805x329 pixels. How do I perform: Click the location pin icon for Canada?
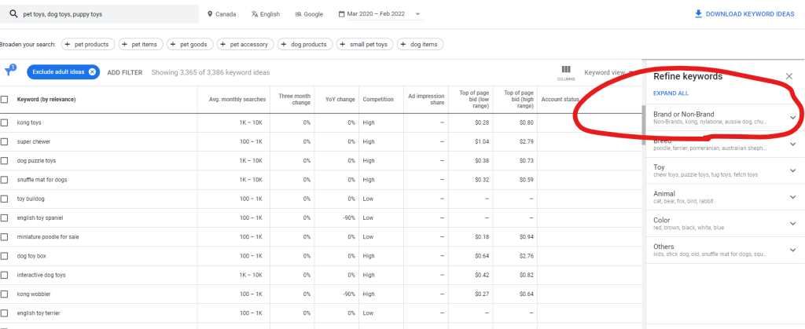point(209,14)
